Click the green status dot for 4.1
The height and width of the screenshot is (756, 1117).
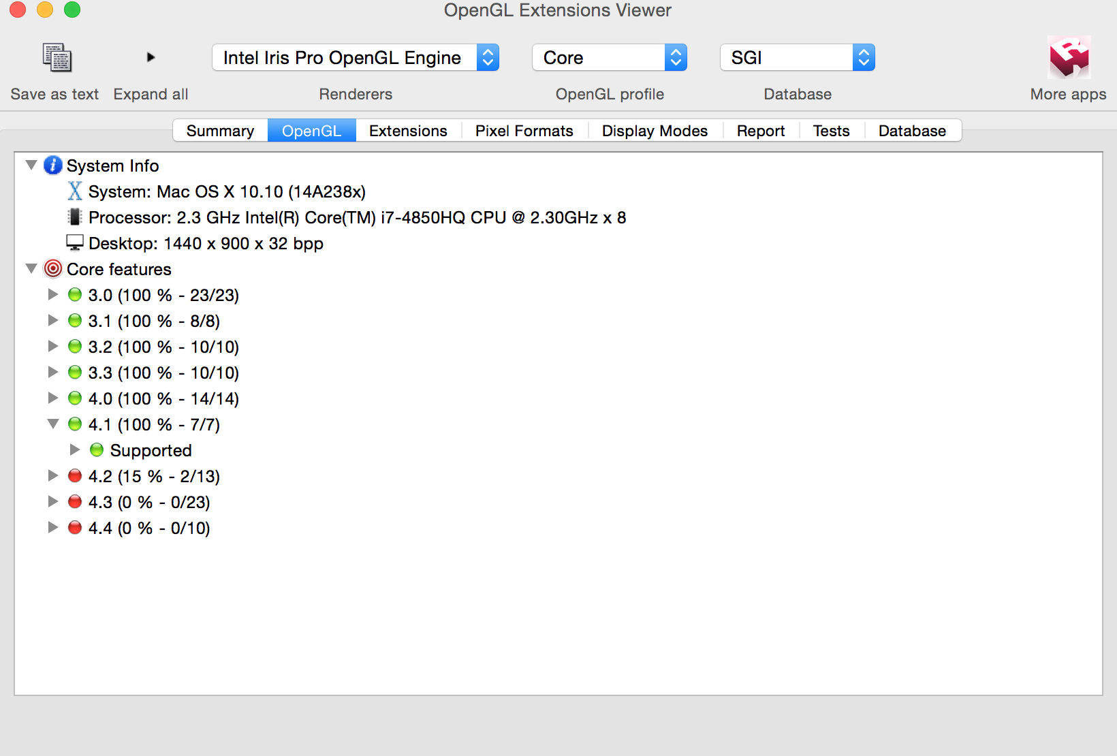(x=75, y=424)
